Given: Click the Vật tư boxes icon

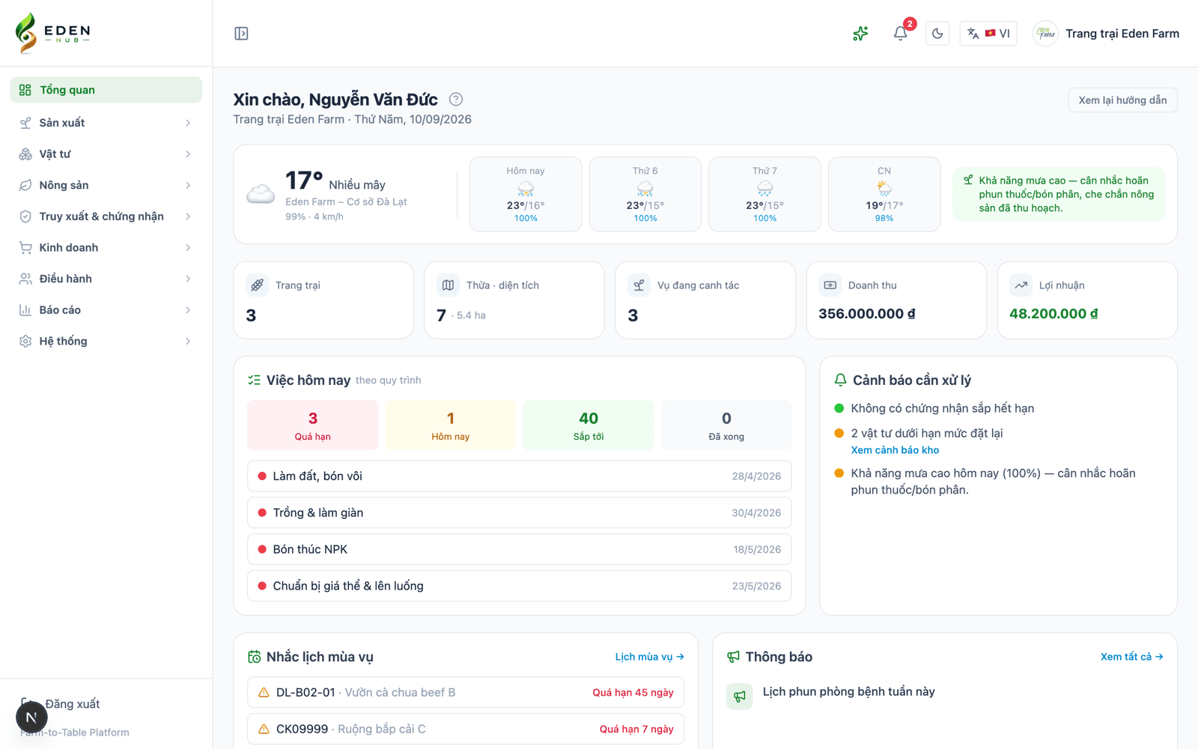Looking at the screenshot, I should point(25,154).
